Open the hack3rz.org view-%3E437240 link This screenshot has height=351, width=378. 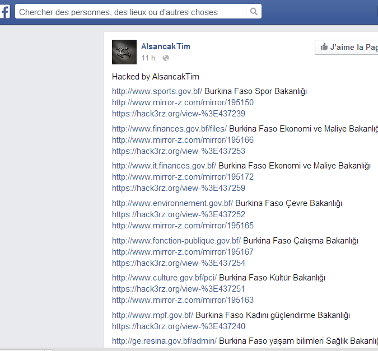tap(178, 326)
